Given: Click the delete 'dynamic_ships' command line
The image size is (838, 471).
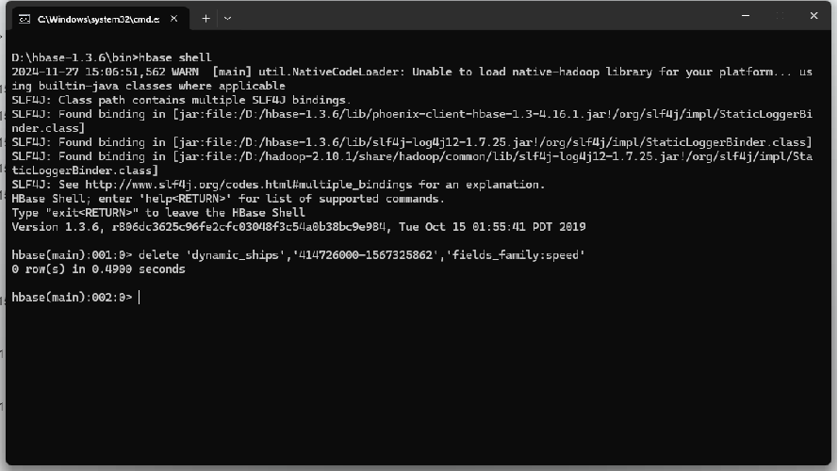Looking at the screenshot, I should point(299,255).
